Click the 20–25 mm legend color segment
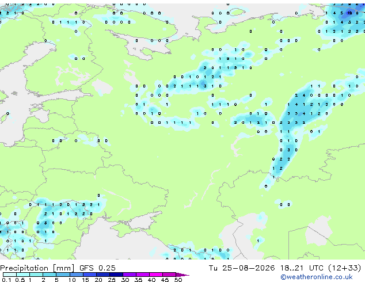Screen dimensions: 365x282 click(103, 275)
